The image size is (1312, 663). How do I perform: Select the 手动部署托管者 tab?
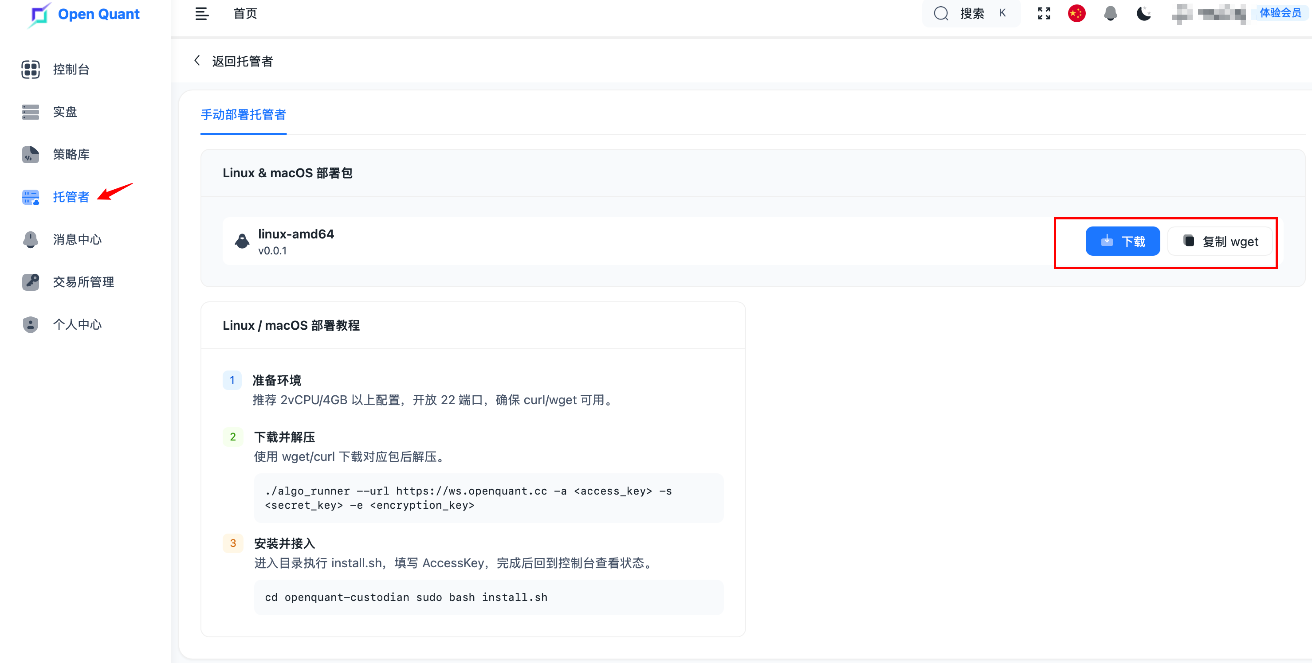click(243, 114)
